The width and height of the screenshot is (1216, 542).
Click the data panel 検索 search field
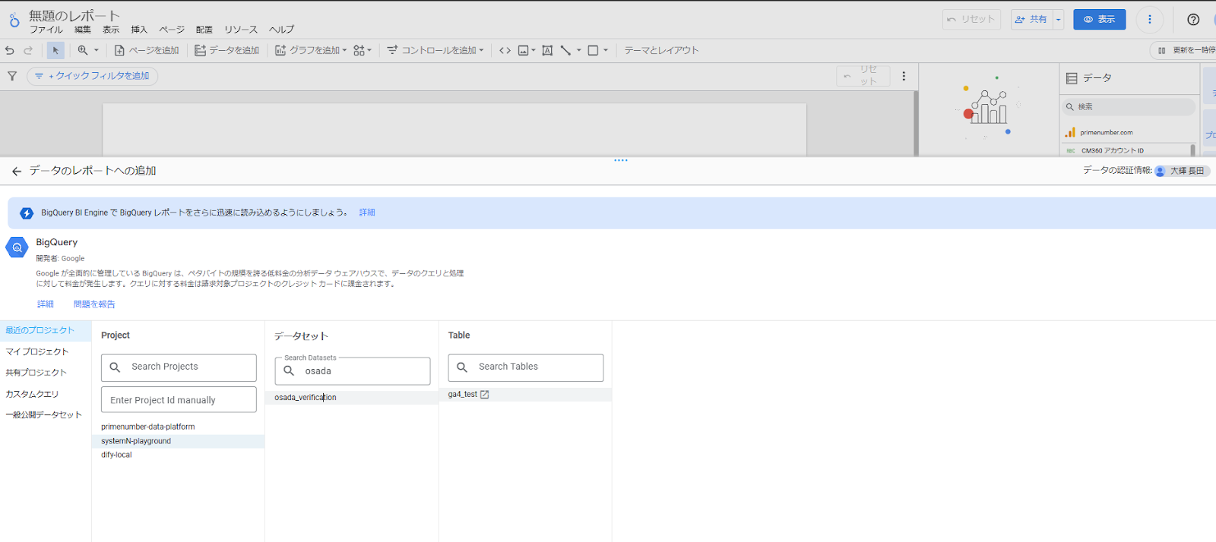coord(1129,107)
